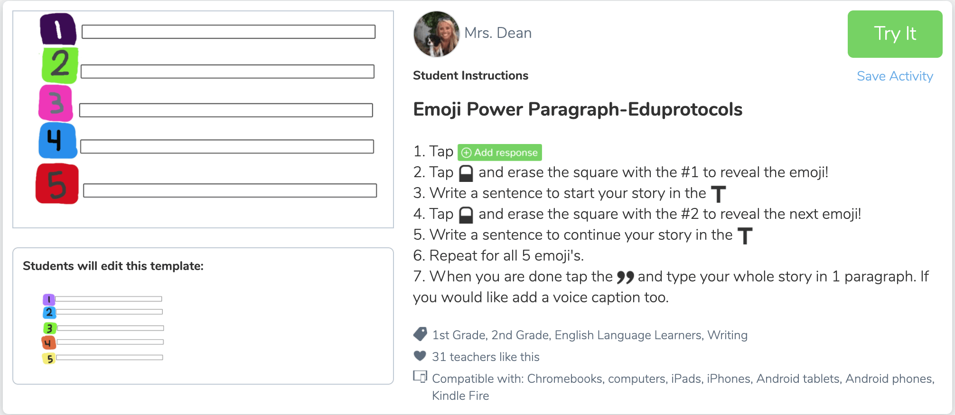Click the red number 5 square
The image size is (955, 415).
(x=57, y=184)
